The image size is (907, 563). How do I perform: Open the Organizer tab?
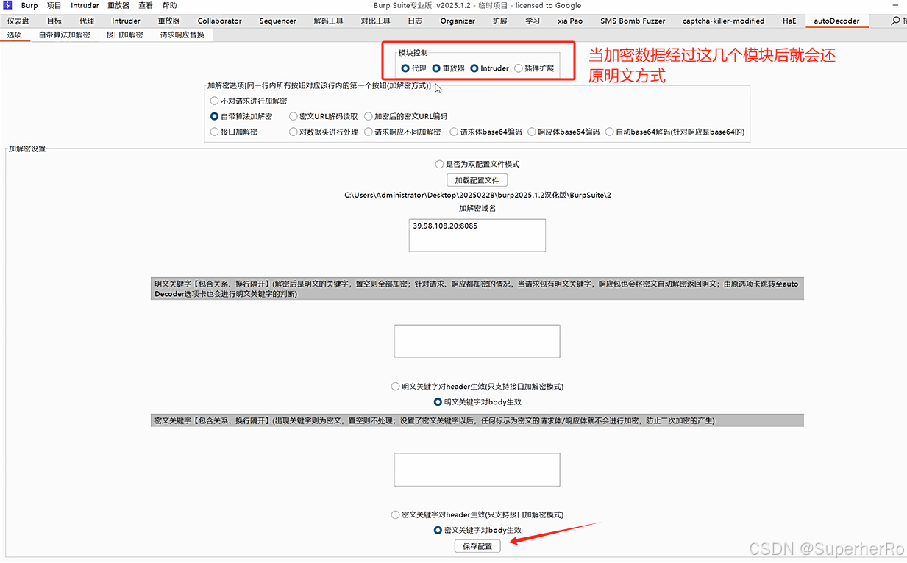coord(458,21)
